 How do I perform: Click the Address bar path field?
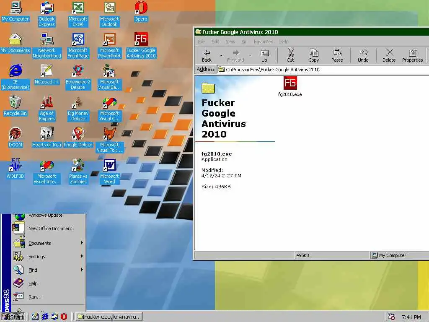323,70
